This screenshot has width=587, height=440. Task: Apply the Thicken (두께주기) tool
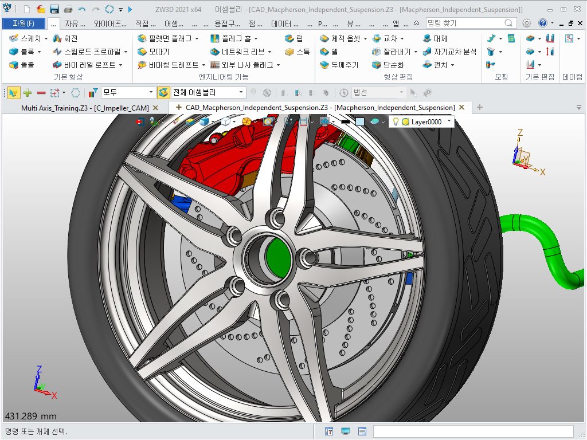pyautogui.click(x=339, y=65)
